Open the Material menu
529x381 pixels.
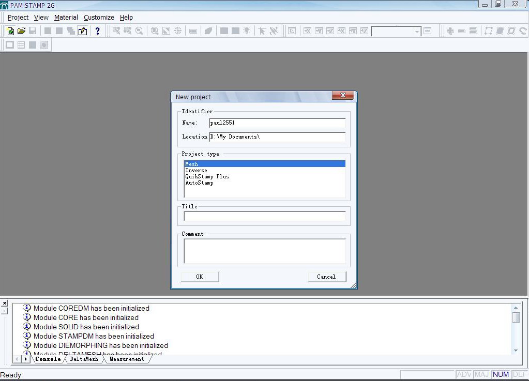[x=66, y=17]
